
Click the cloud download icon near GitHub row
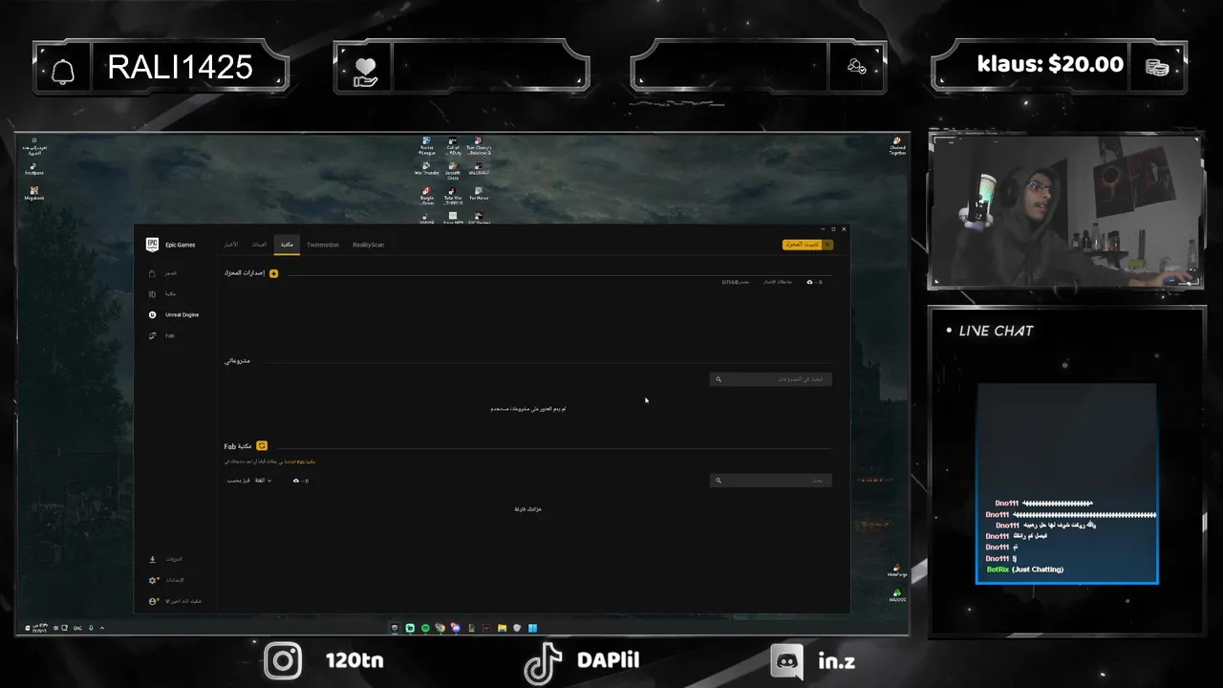coord(810,282)
